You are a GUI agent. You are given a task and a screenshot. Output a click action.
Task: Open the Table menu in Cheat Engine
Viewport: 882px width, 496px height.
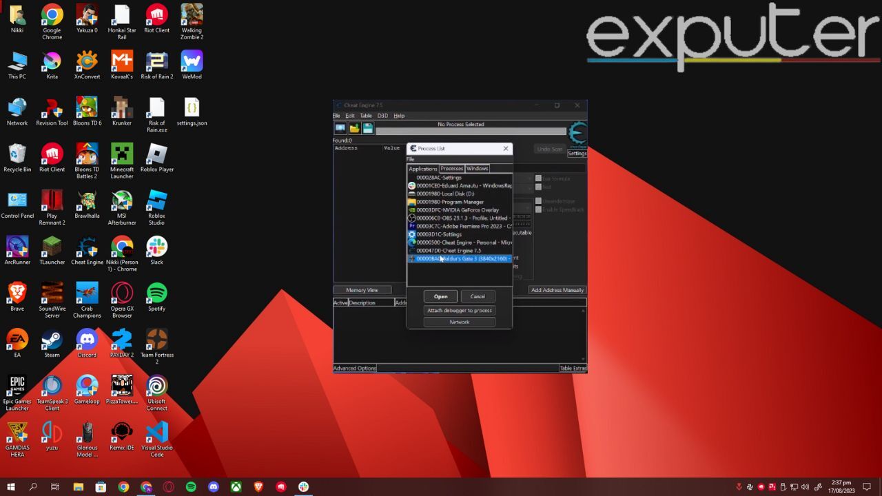click(366, 116)
